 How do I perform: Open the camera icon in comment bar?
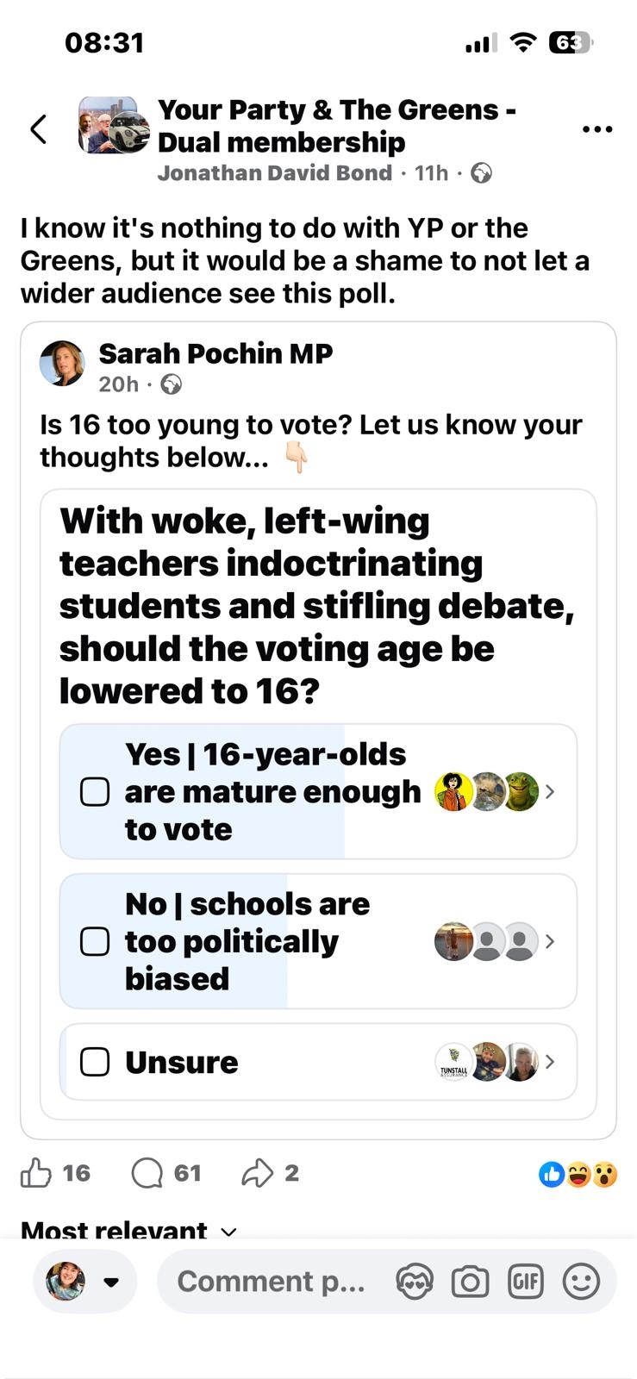470,1282
